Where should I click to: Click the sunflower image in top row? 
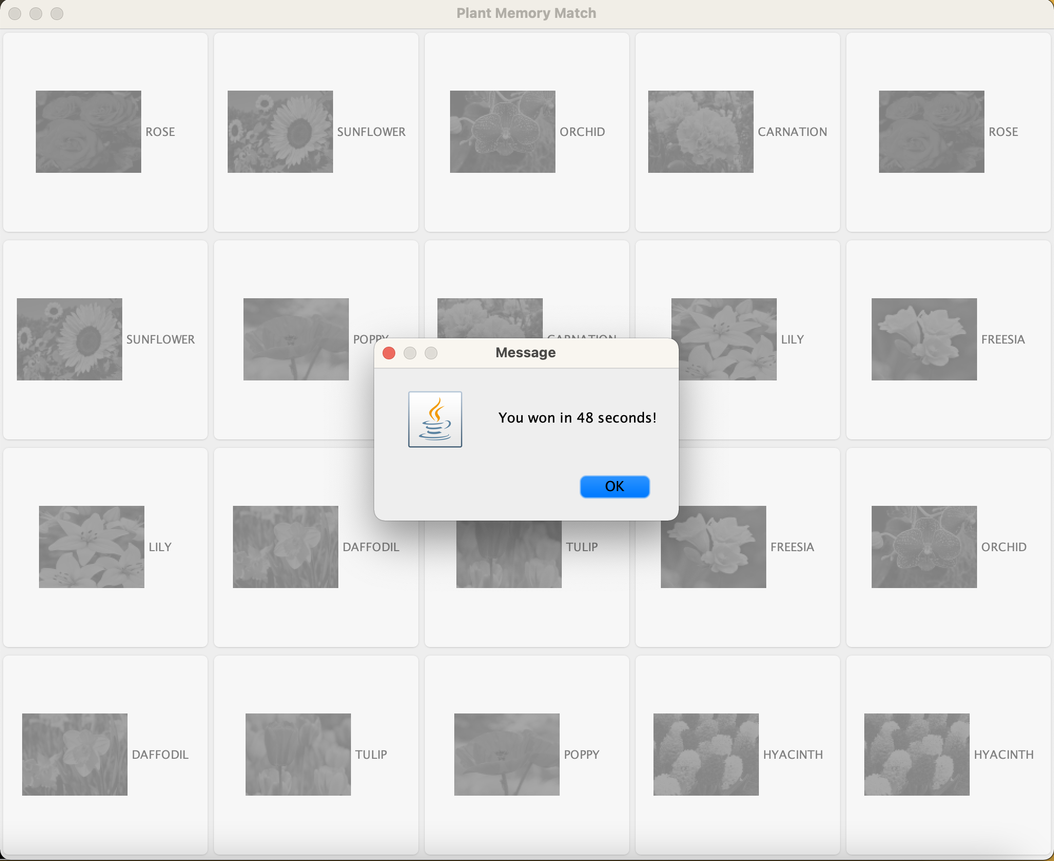280,132
